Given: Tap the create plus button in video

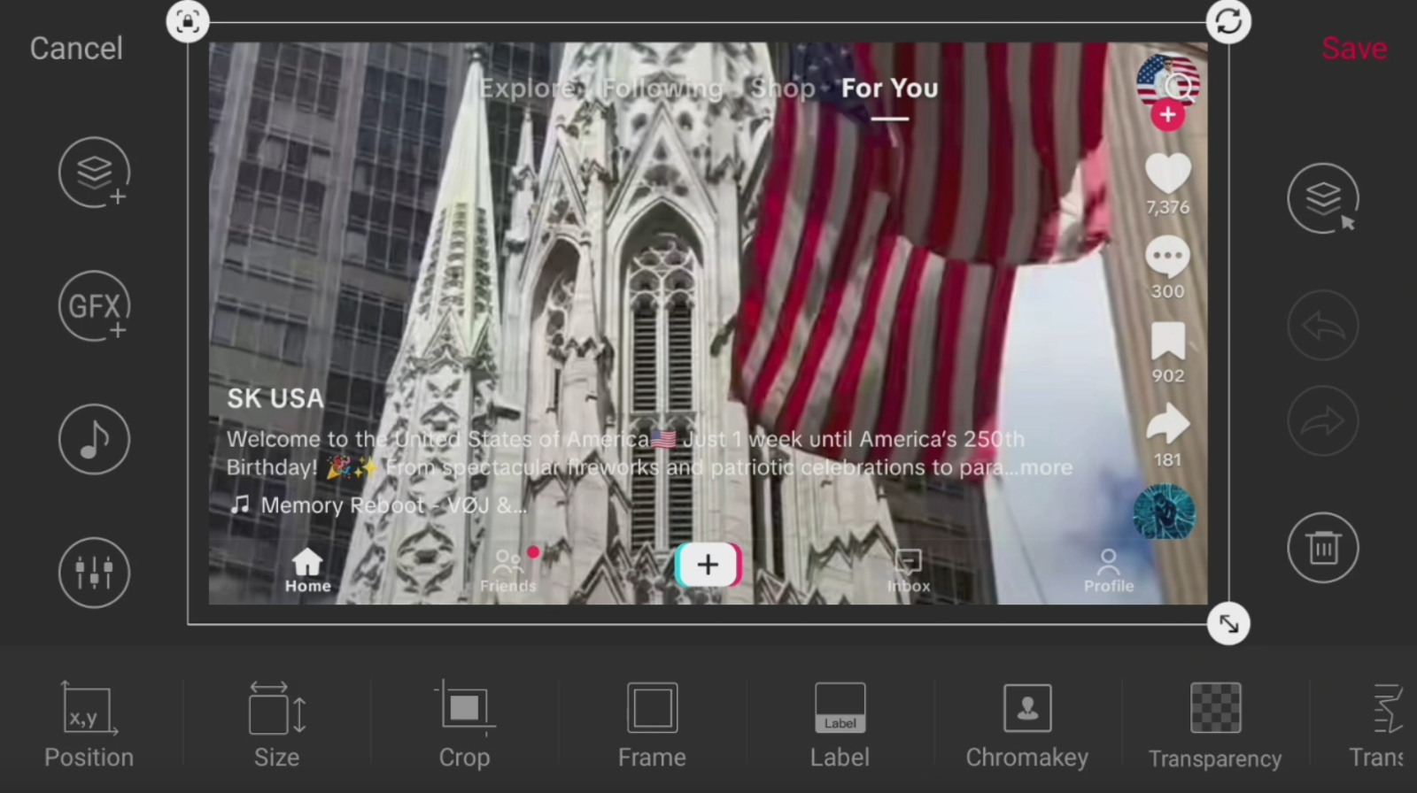Looking at the screenshot, I should point(708,565).
